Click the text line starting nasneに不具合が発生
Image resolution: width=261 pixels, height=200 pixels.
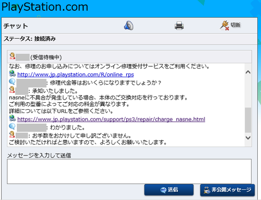pos(98,98)
